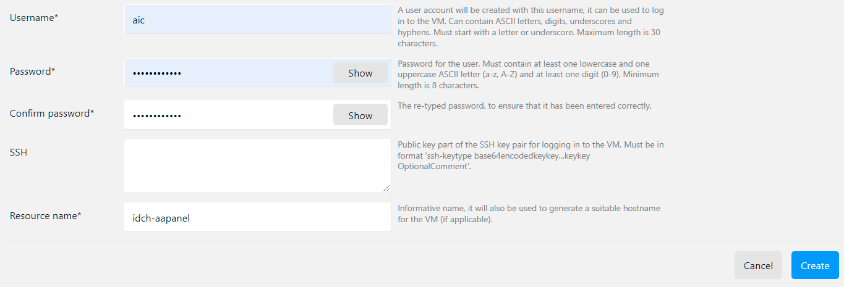Click the 'Username*' field label
The height and width of the screenshot is (287, 844).
(x=34, y=18)
